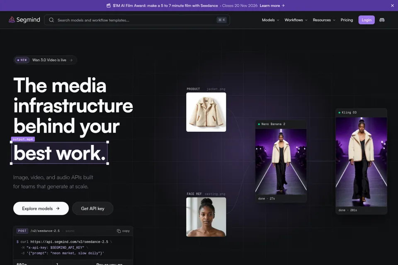The height and width of the screenshot is (265, 398).
Task: Open the Discord icon in the navbar
Action: (x=382, y=20)
